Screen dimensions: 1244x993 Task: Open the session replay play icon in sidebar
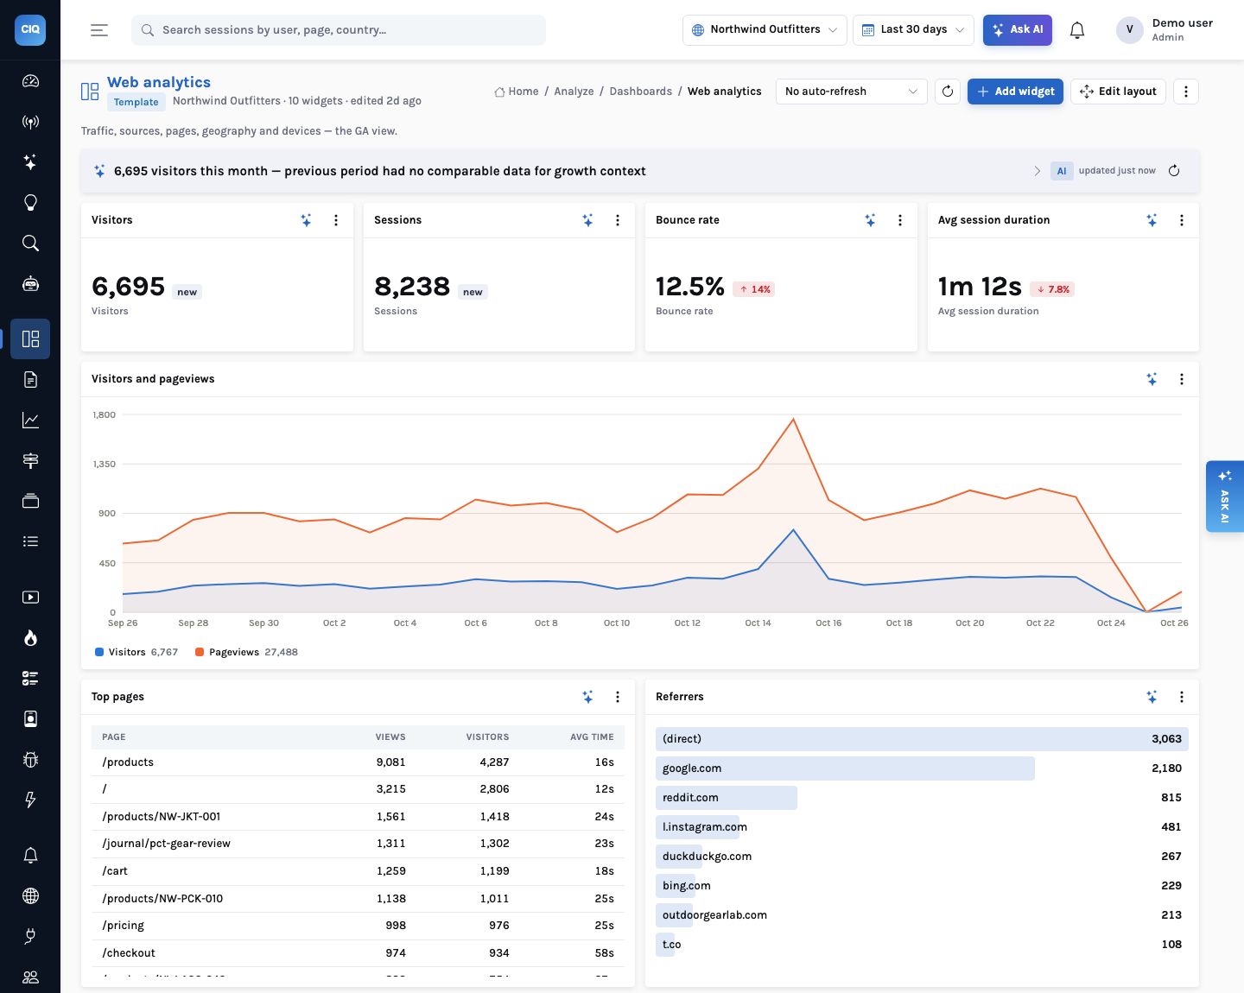click(30, 598)
